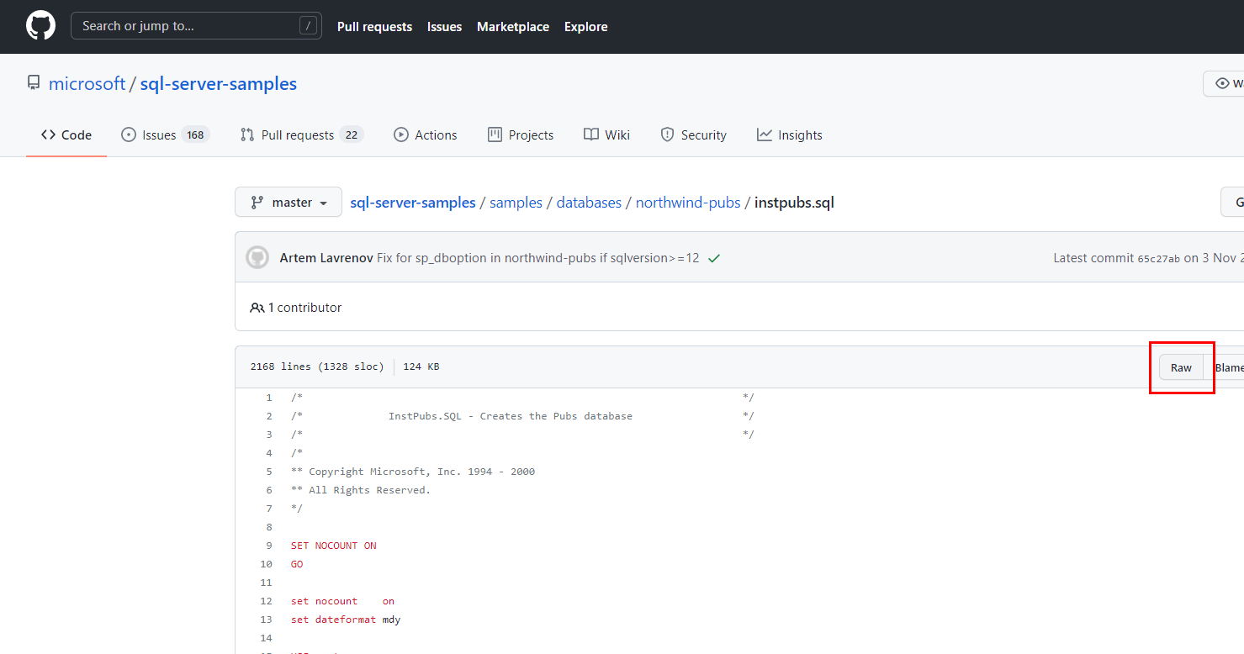Click the Copyright Microsoft, Inc. comment line
1244x654 pixels.
pyautogui.click(x=413, y=472)
